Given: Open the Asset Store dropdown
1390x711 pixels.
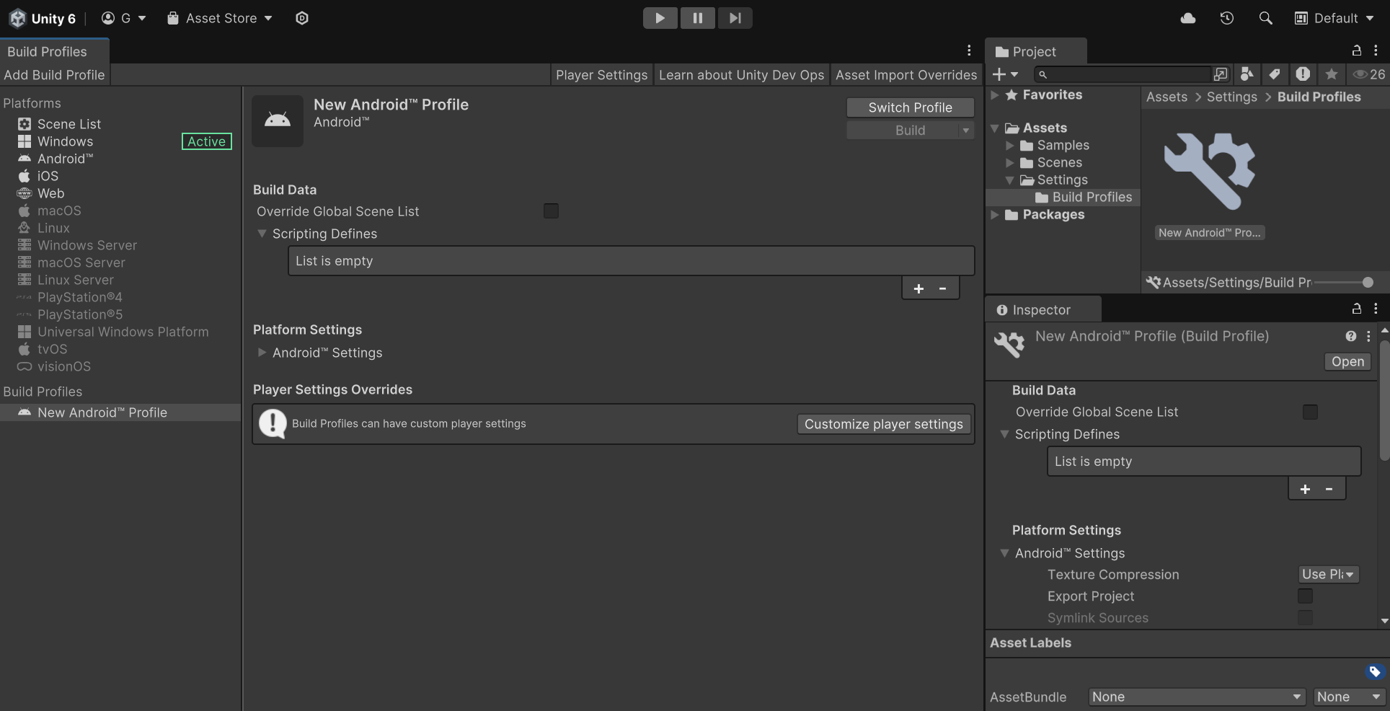Looking at the screenshot, I should coord(220,18).
